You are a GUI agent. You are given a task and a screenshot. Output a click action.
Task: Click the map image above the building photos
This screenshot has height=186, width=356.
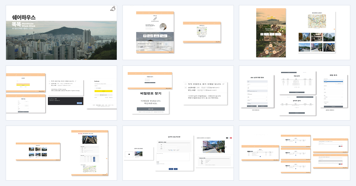317,21
